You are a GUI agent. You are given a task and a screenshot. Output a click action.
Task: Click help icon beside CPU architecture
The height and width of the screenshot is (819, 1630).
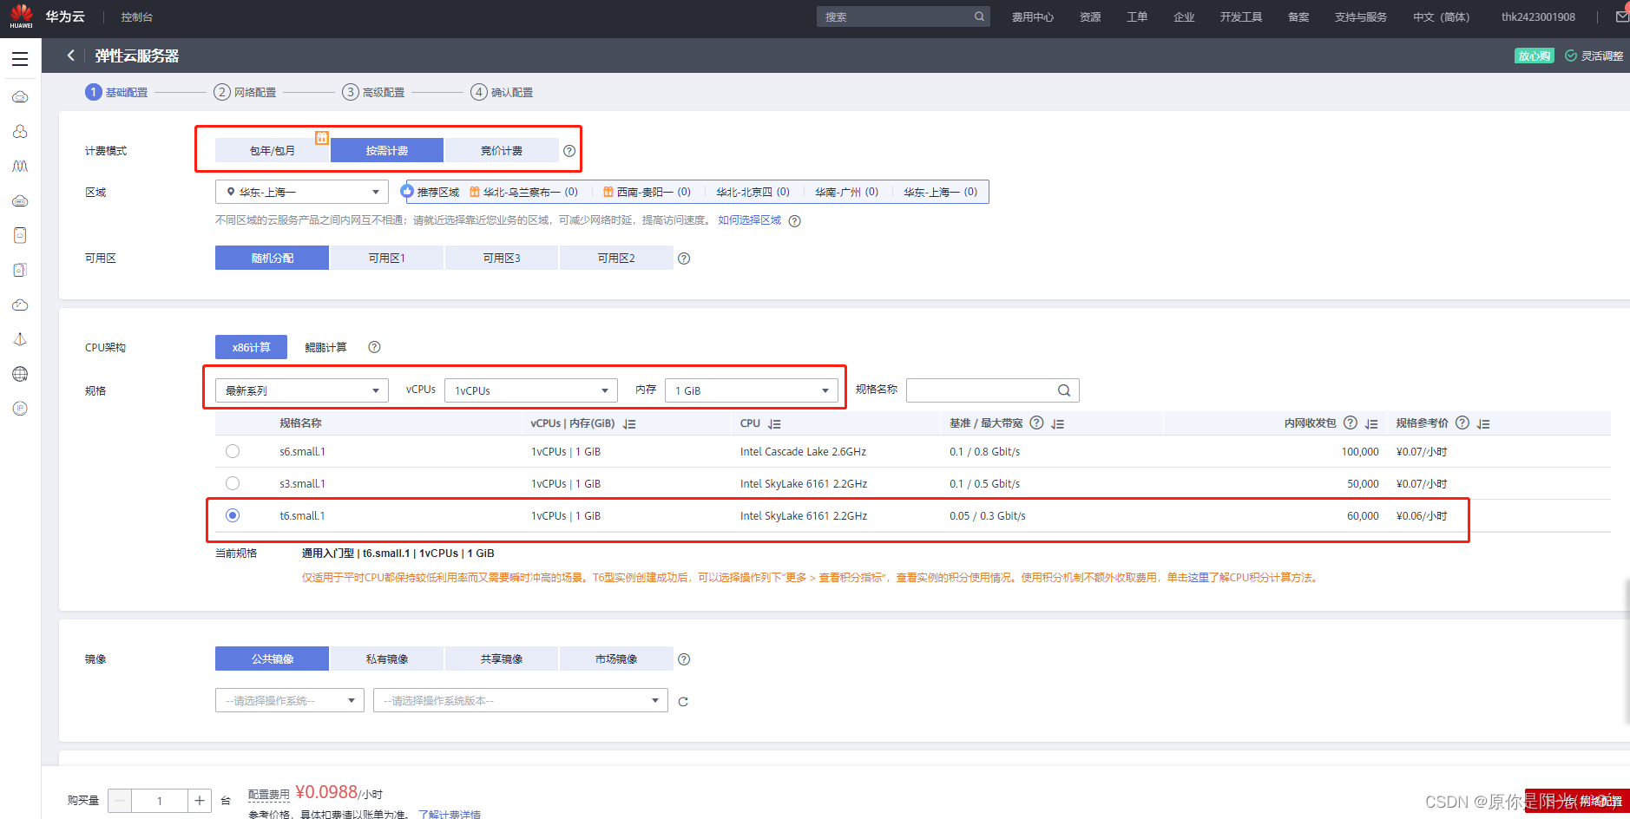374,347
